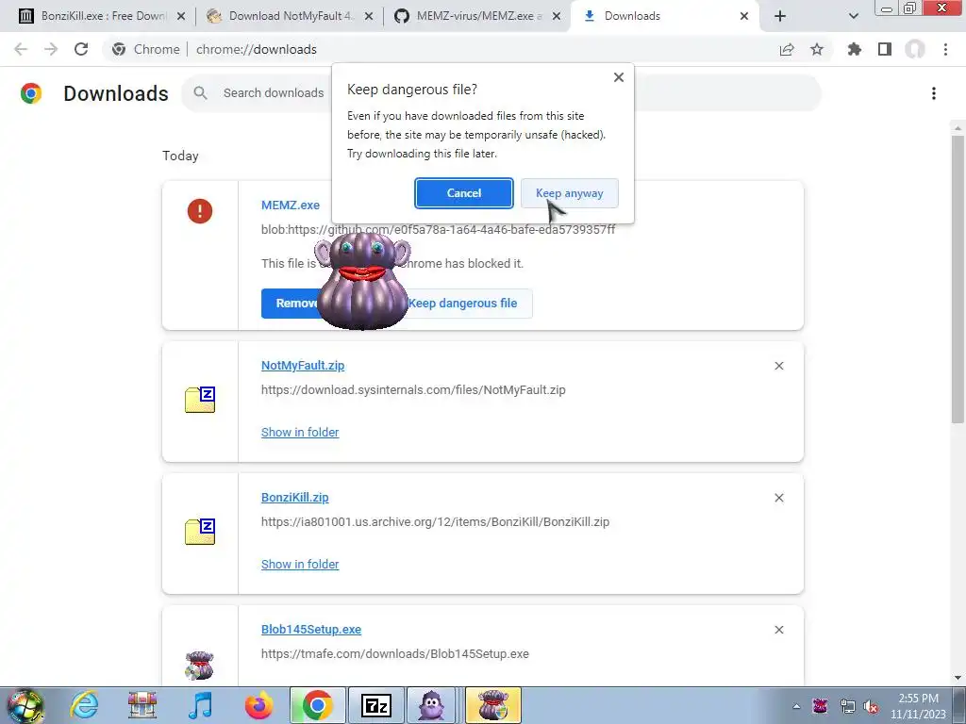Click the red warning icon for MEMZ.exe
The image size is (966, 724).
coord(200,211)
